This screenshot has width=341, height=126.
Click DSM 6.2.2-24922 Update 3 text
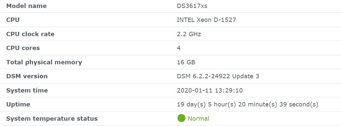click(218, 76)
